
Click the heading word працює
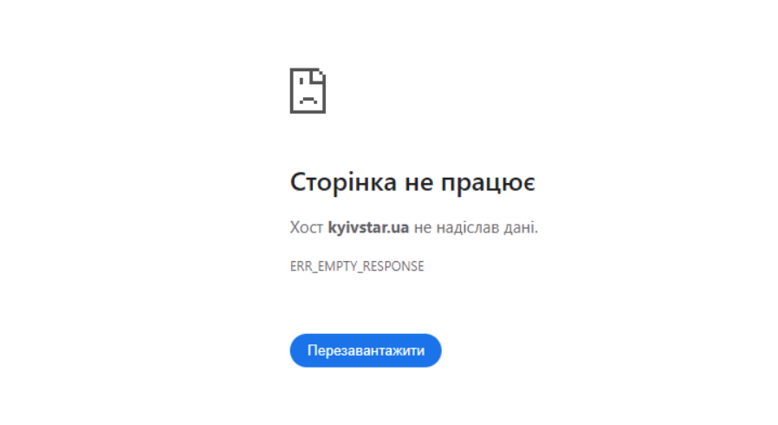point(489,183)
